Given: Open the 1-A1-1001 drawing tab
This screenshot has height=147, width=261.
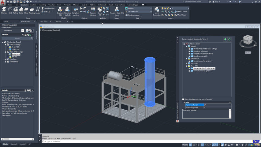Looking at the screenshot, I should 43,22.
